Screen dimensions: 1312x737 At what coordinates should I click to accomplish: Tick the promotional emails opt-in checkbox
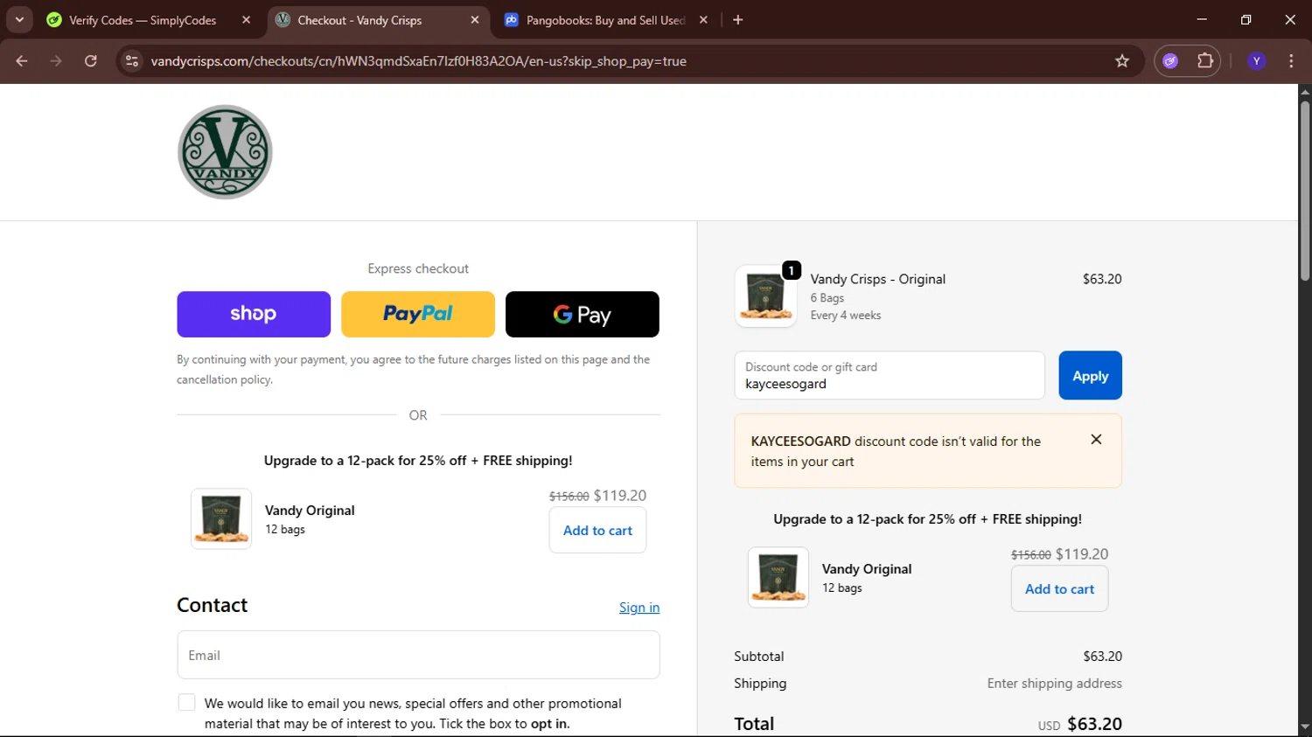(x=186, y=703)
